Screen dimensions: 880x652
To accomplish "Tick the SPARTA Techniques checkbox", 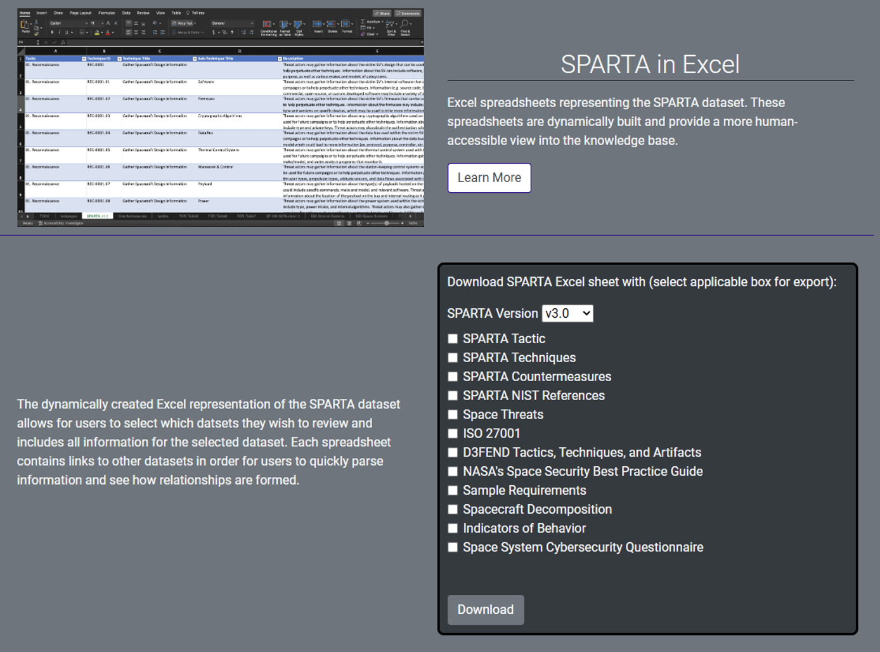I will (453, 358).
